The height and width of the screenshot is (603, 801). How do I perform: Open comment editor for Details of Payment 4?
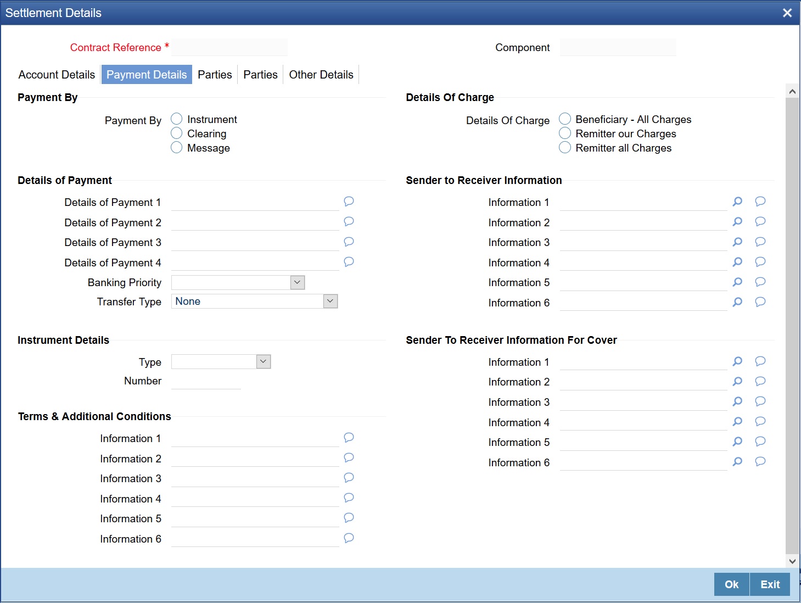349,262
